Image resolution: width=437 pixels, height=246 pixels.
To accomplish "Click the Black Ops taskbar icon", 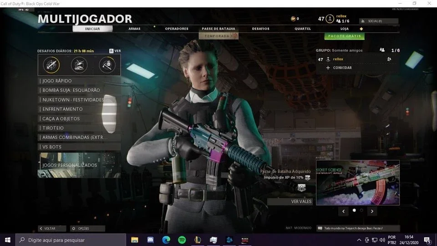I will [x=245, y=240].
